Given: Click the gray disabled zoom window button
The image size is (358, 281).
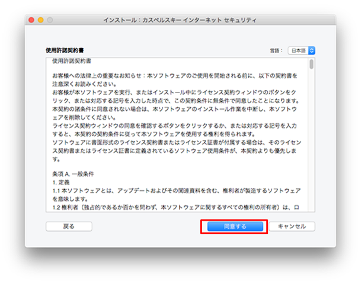Looking at the screenshot, I should coord(50,20).
